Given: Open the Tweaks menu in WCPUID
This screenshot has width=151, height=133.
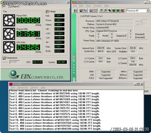Looking at the screenshot, I should 98,6.
